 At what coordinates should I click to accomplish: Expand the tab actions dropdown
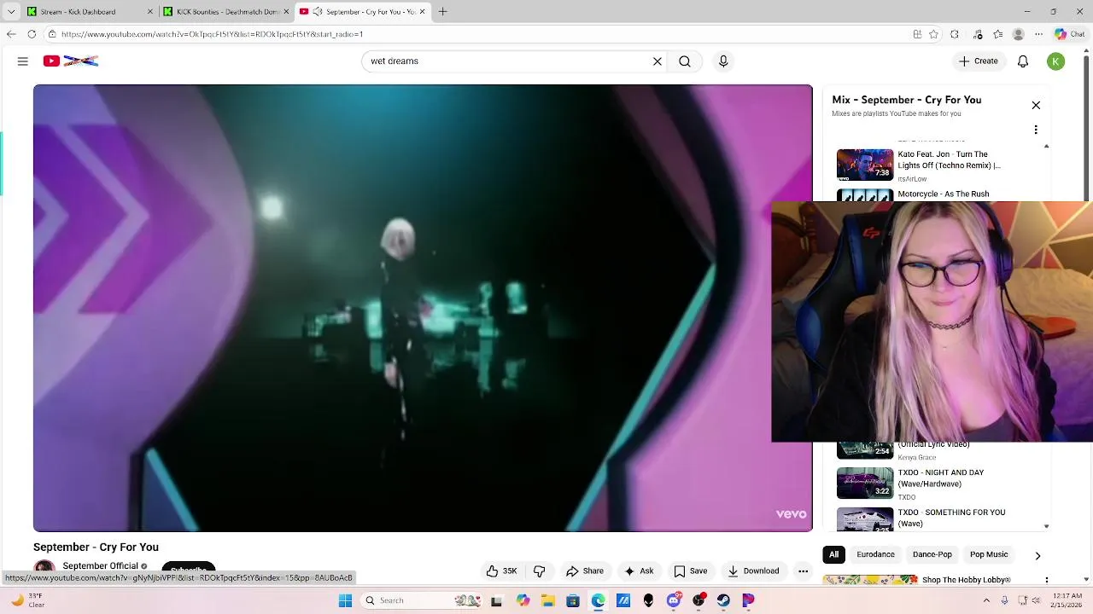point(10,12)
